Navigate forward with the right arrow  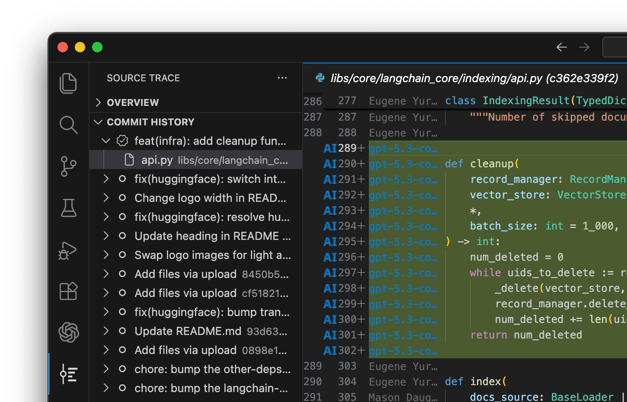584,47
